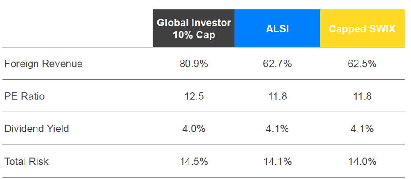Click the 4.0% Dividend Yield value
The width and height of the screenshot is (411, 179).
pos(193,129)
